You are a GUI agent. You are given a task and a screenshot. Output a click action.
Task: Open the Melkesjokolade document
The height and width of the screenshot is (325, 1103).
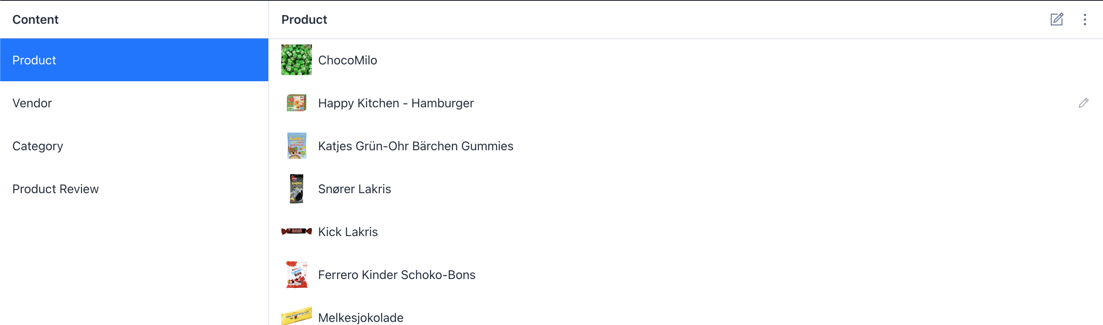click(x=686, y=316)
